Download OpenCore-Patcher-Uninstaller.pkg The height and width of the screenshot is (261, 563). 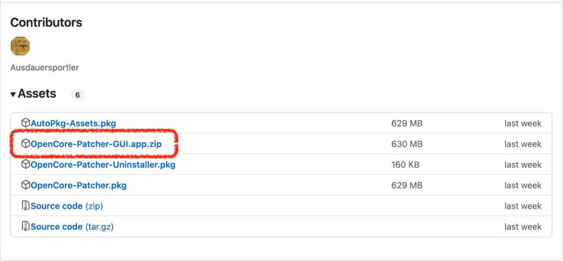[x=103, y=165]
